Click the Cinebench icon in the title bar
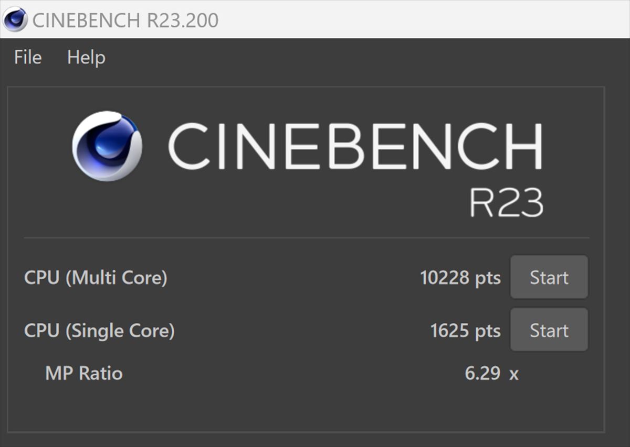Screen dimensions: 630x447 [15, 20]
